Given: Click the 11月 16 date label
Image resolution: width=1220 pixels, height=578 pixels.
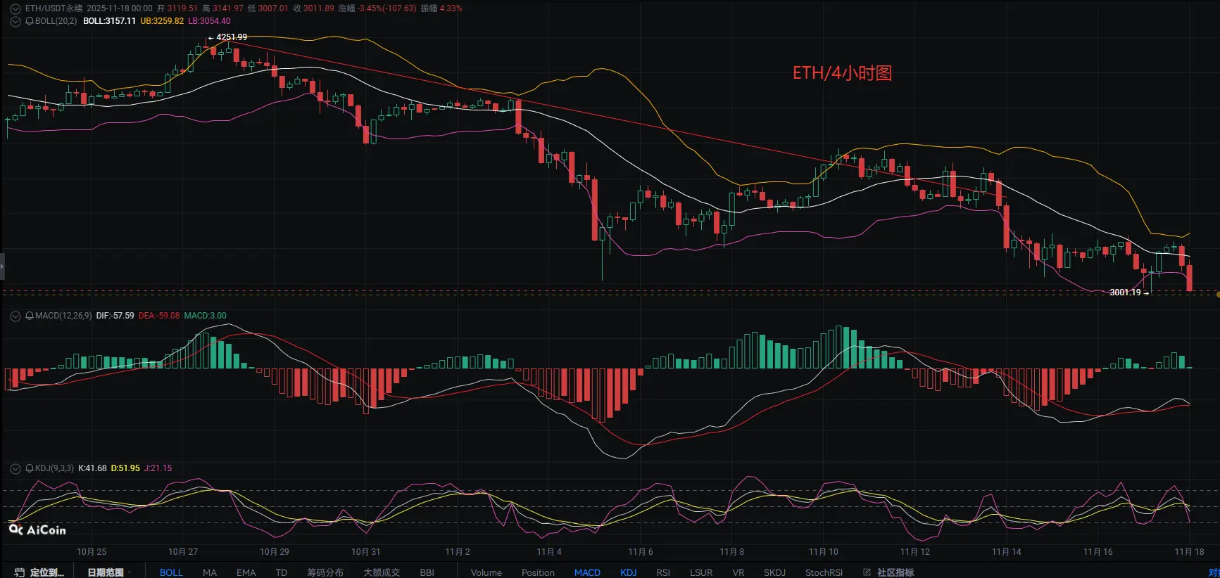Looking at the screenshot, I should pyautogui.click(x=1098, y=552).
